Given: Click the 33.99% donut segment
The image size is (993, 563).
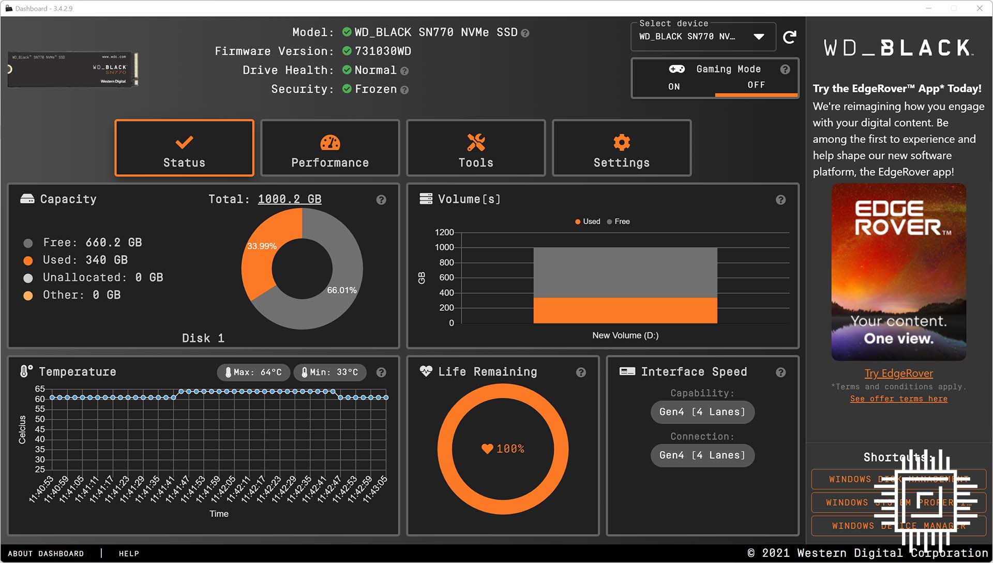Looking at the screenshot, I should pos(262,246).
